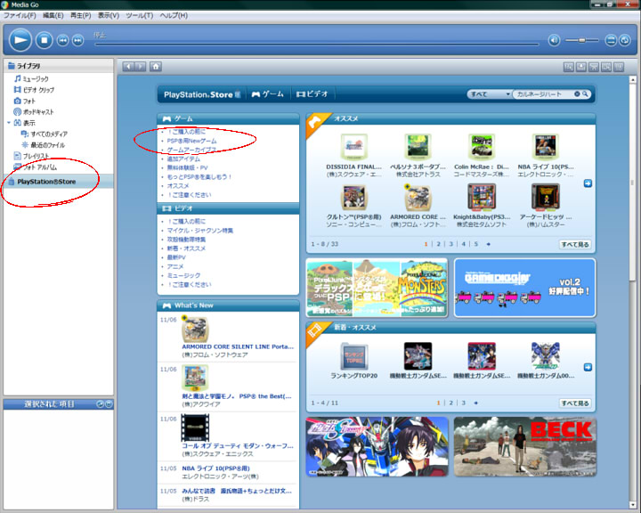This screenshot has height=513, width=641.
Task: Navigate forward in the store browser
Action: point(141,66)
